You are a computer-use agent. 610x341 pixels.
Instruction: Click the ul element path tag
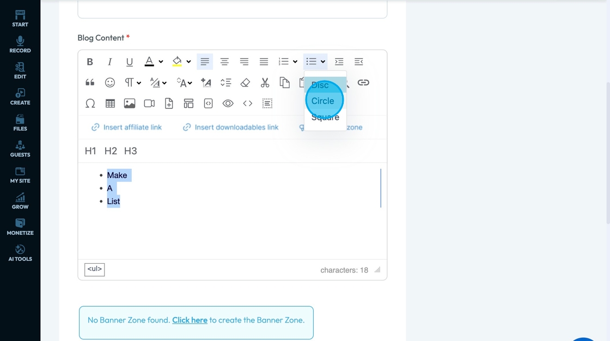95,270
